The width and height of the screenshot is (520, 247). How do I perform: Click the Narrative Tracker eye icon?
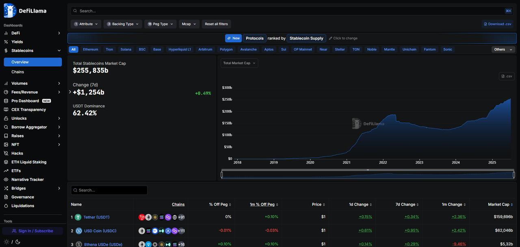pos(6,180)
